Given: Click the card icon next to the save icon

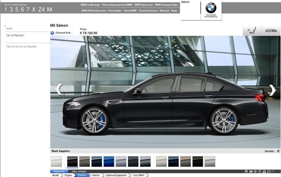Looking at the screenshot, I should tap(251, 171).
